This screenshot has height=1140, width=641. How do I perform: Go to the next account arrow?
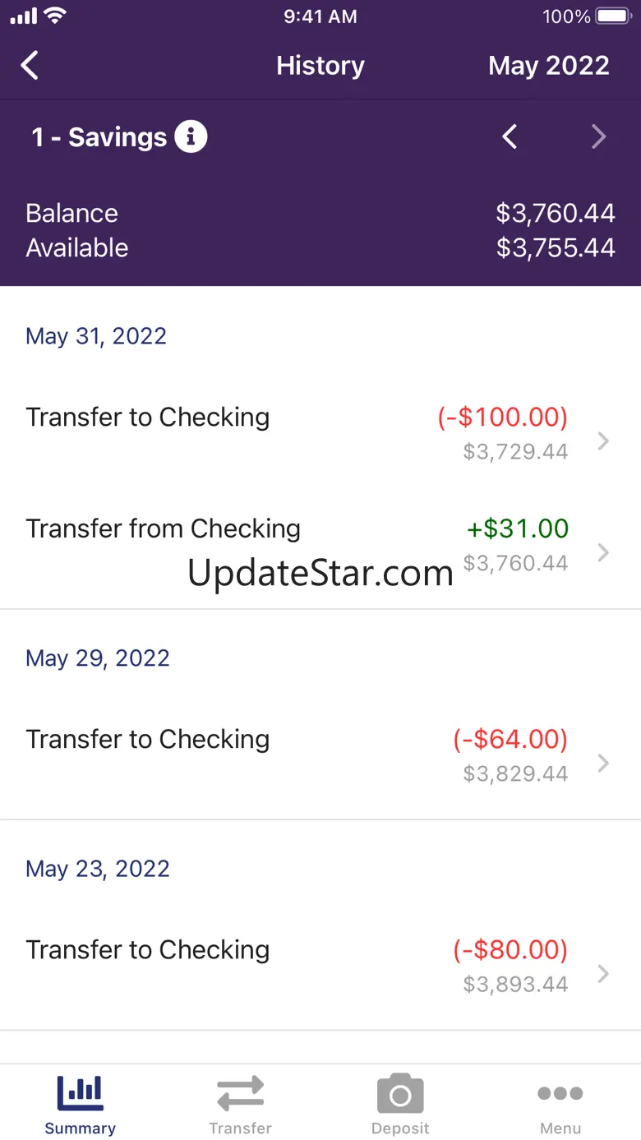(598, 137)
